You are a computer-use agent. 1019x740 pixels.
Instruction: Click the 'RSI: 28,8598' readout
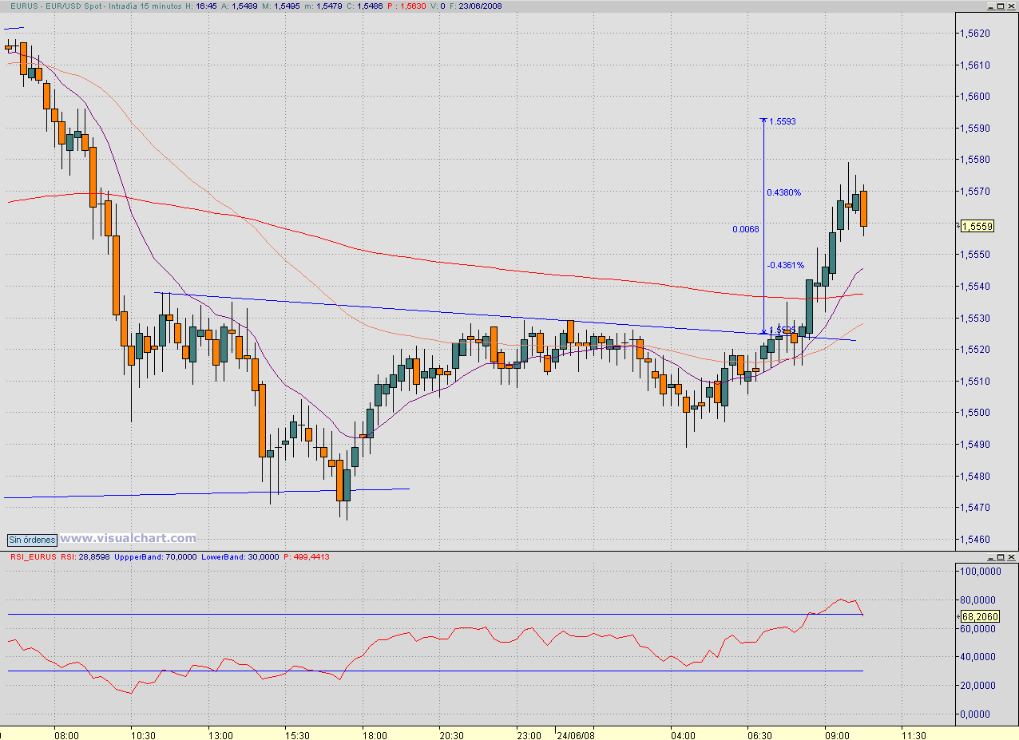click(x=84, y=556)
